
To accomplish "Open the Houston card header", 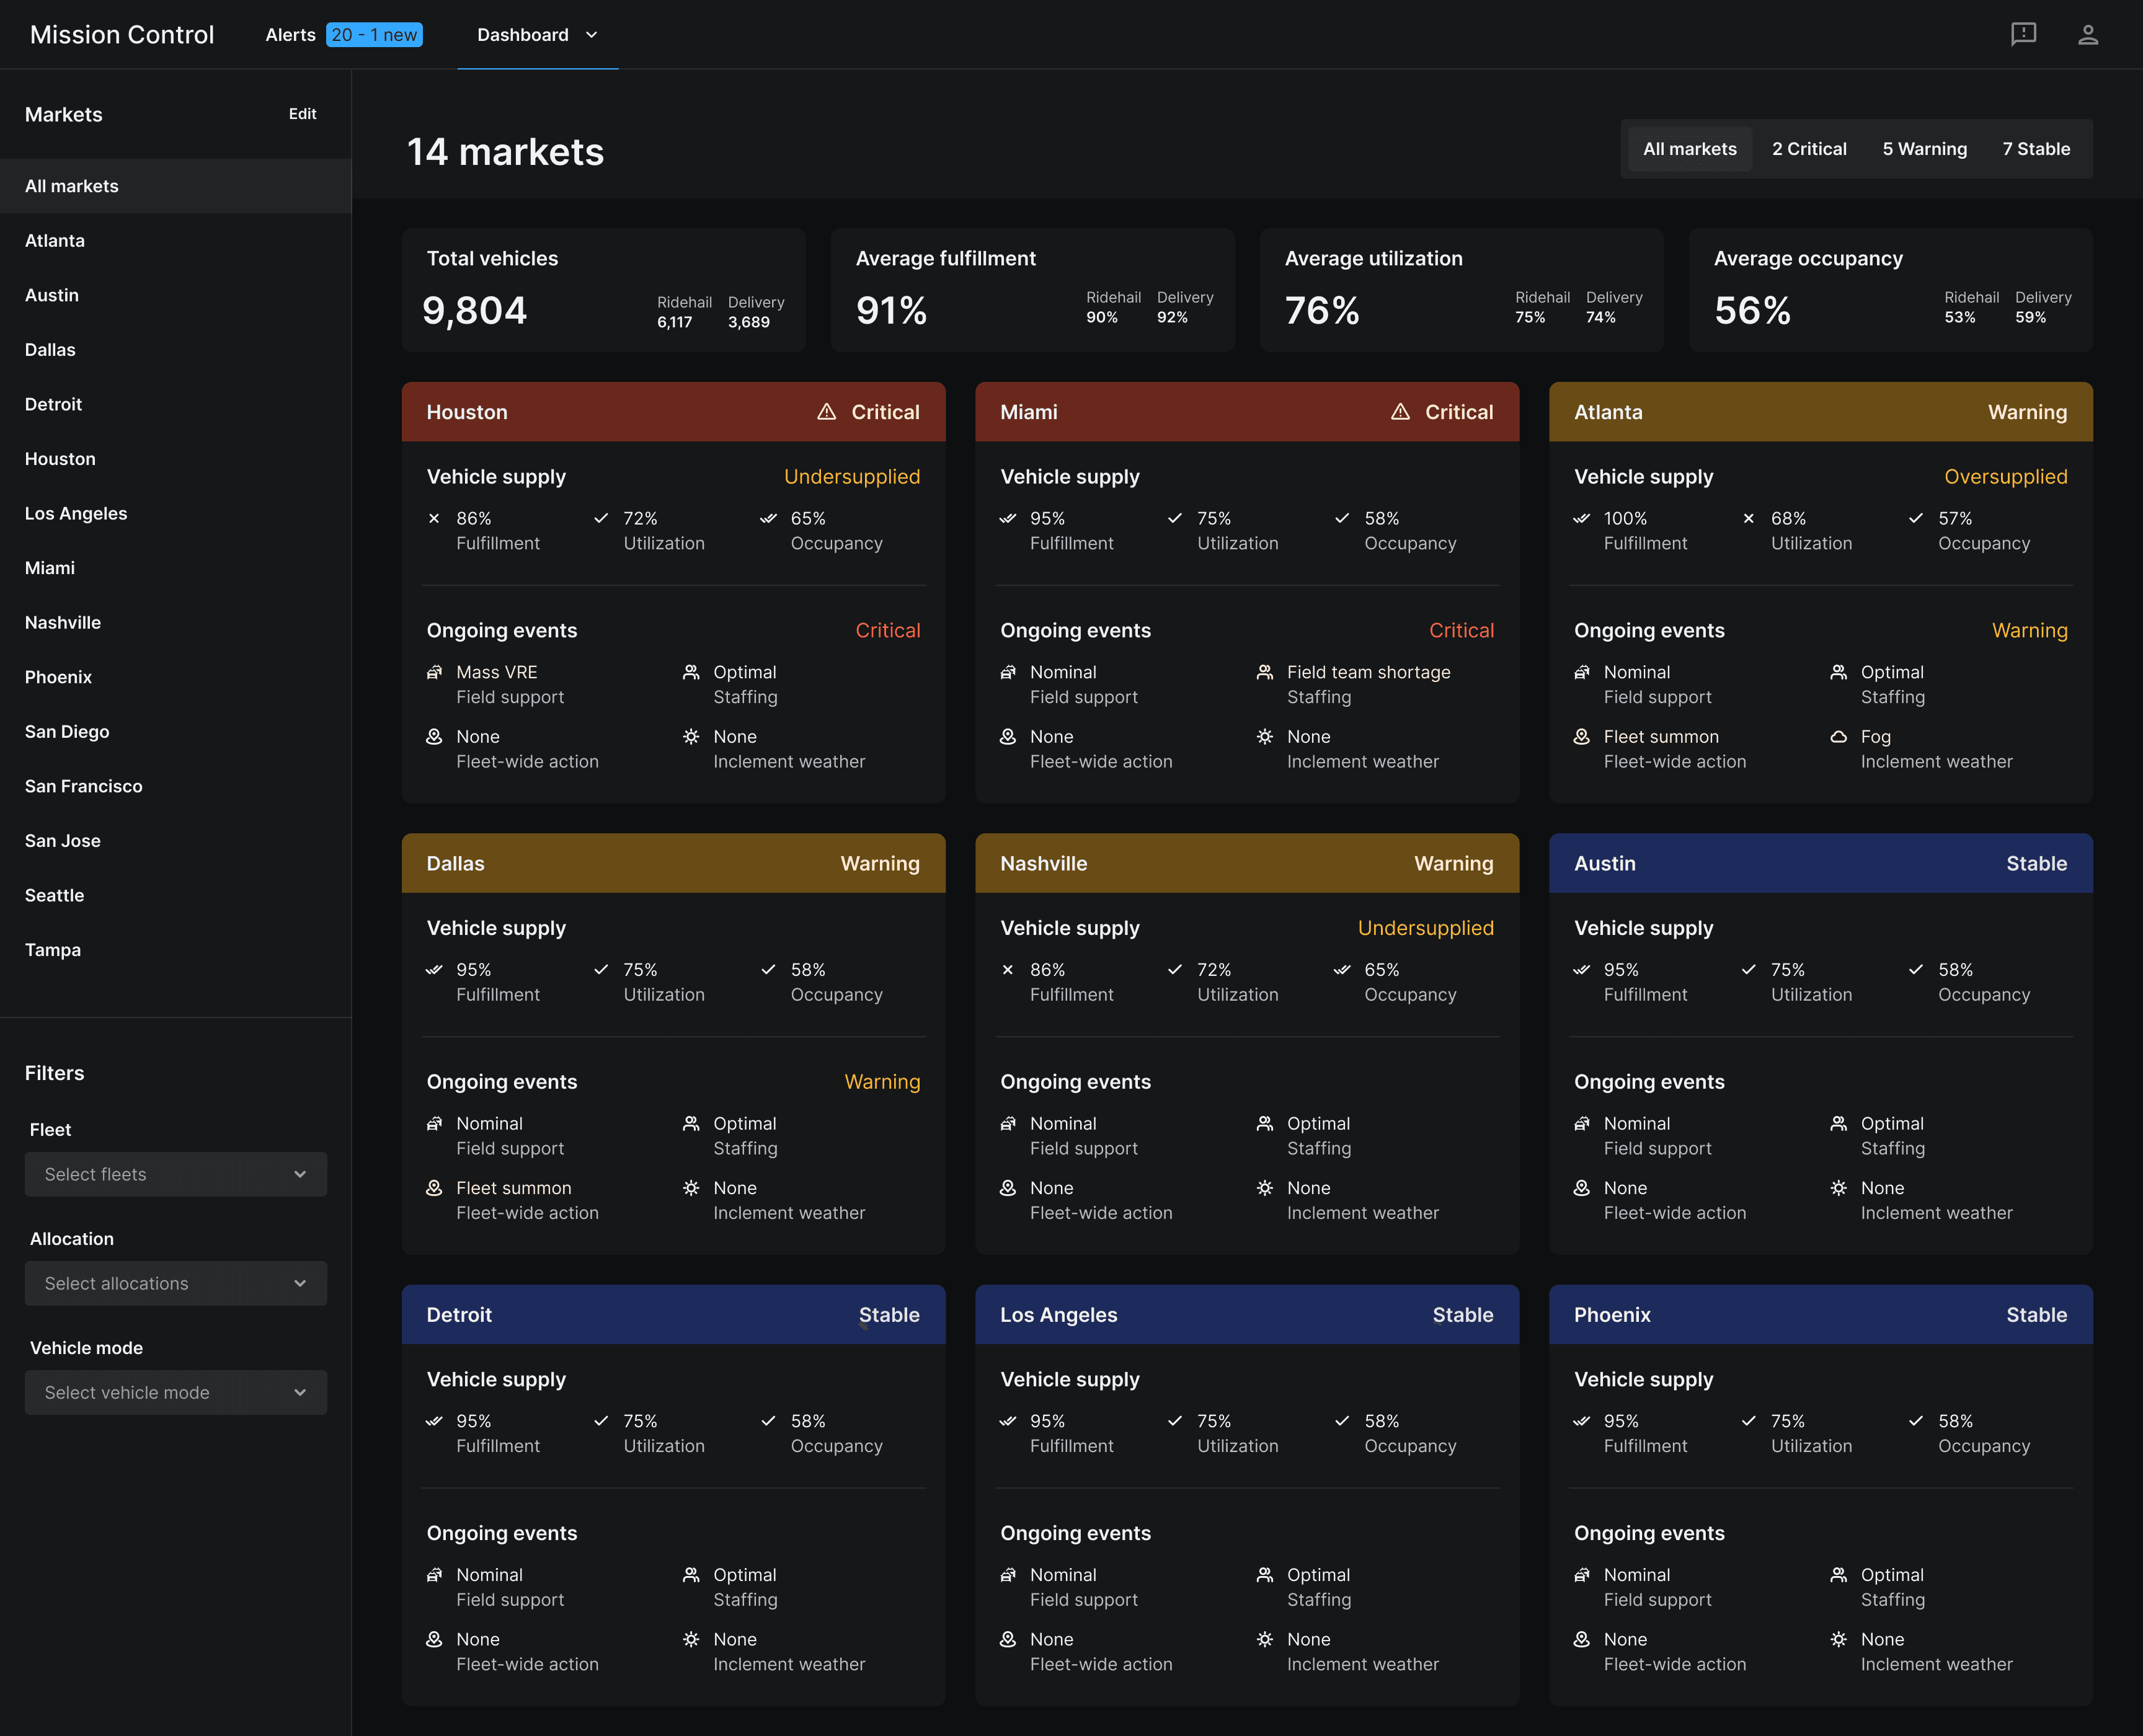I will click(x=673, y=412).
